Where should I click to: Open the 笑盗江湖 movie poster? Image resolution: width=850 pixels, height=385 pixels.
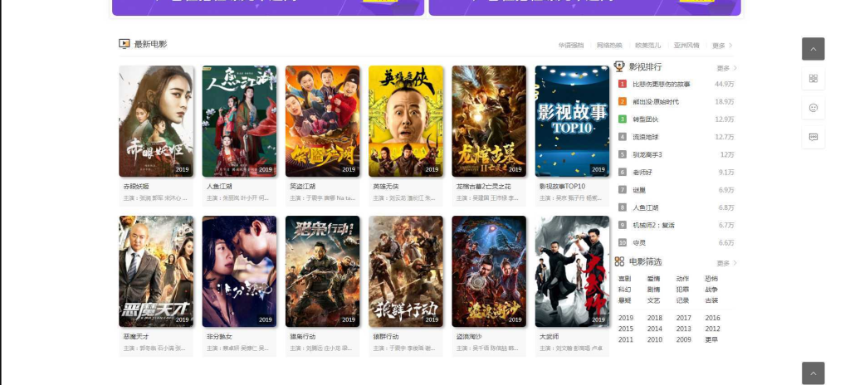323,121
